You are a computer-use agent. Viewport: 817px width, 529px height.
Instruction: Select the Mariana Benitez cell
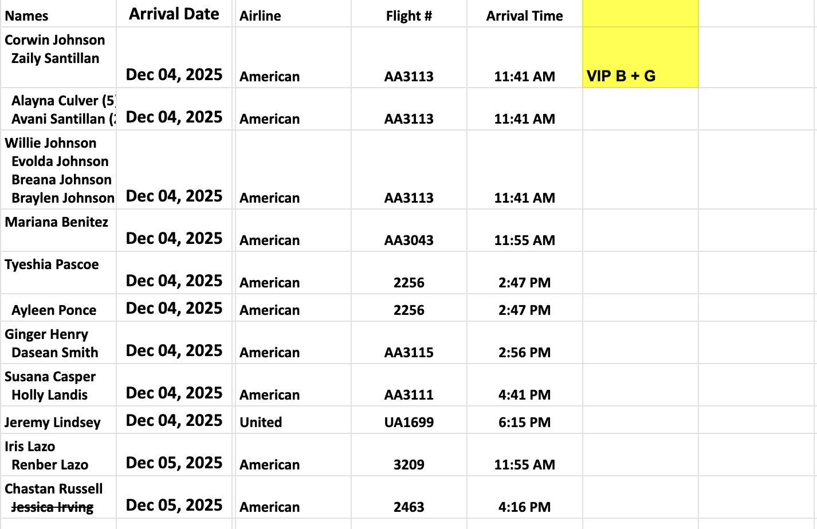click(x=58, y=230)
